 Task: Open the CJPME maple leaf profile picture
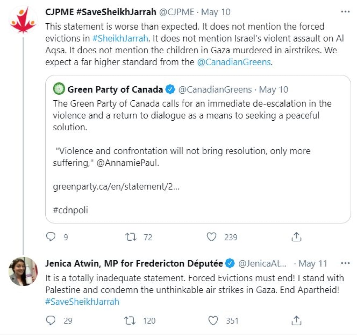point(23,20)
